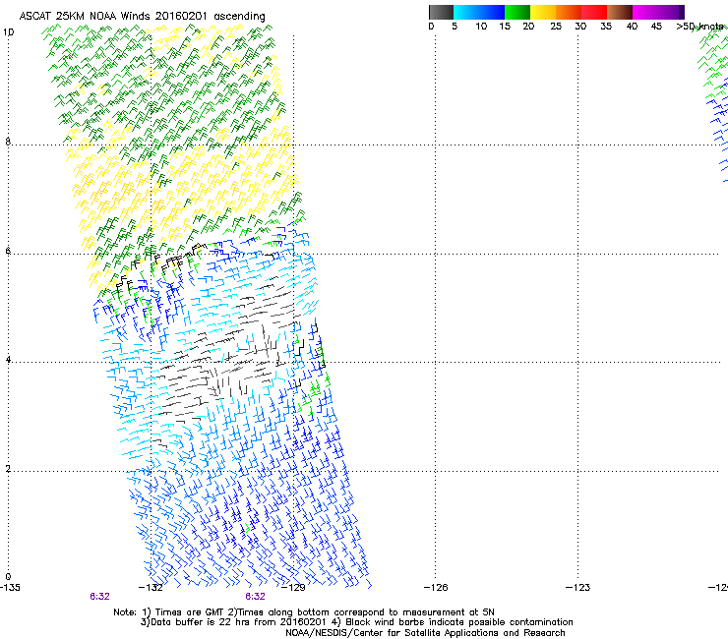Image resolution: width=728 pixels, height=639 pixels.
Task: Click the '>50 knots' color scale label
Action: coord(699,27)
